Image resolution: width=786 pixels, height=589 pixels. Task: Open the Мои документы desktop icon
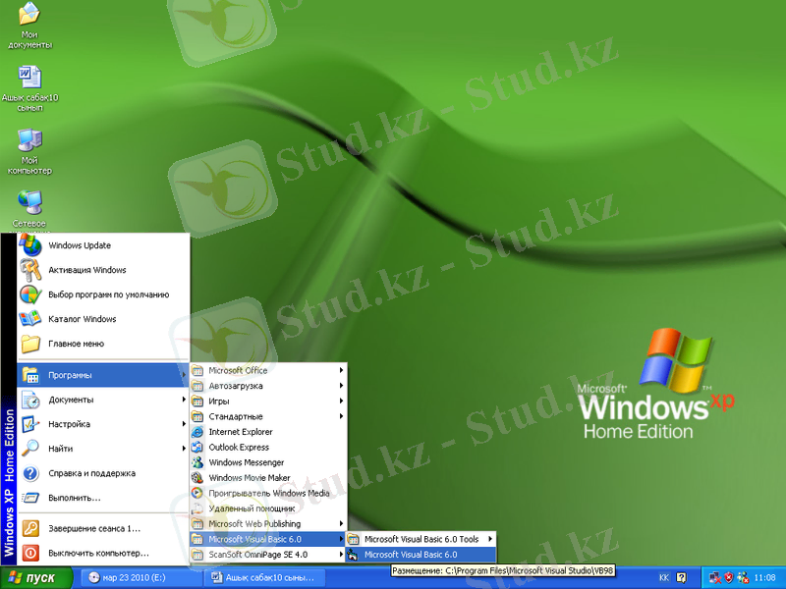[29, 16]
